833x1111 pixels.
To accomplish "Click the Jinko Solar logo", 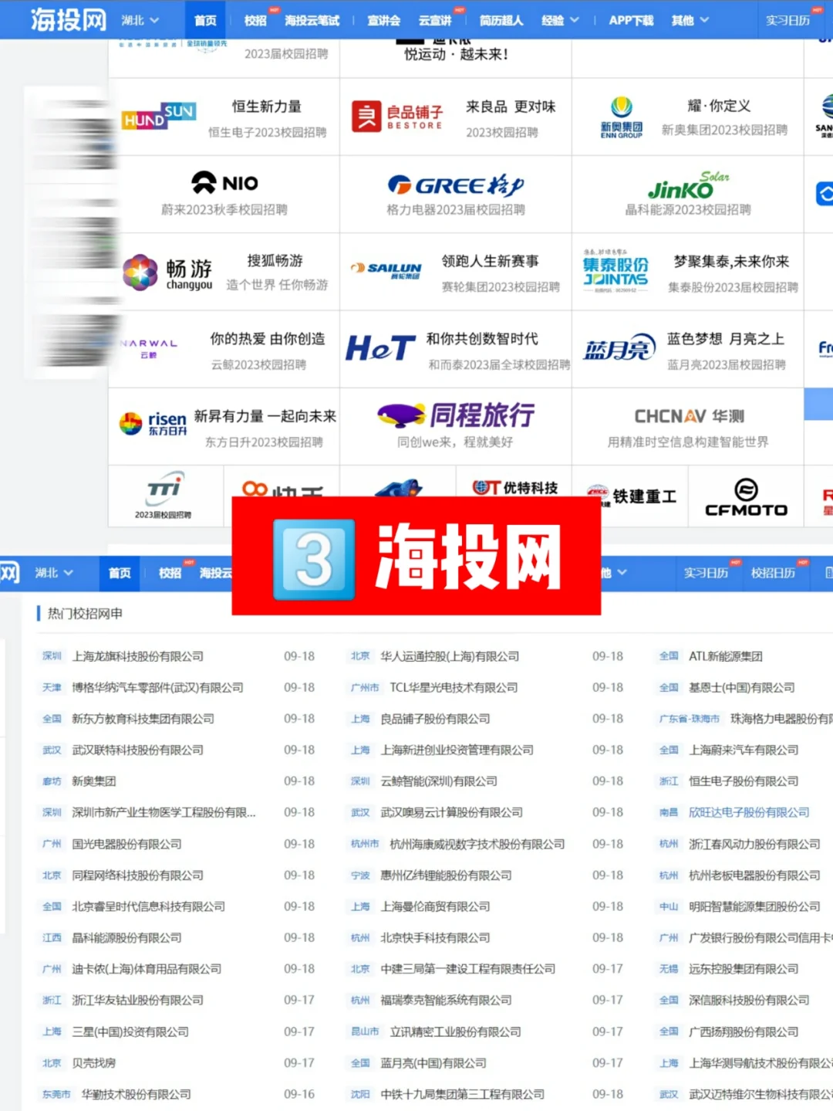I will click(x=688, y=185).
